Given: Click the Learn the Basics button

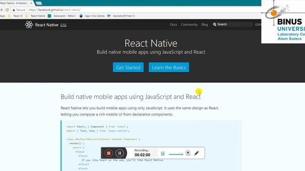Looking at the screenshot, I should pos(169,67).
